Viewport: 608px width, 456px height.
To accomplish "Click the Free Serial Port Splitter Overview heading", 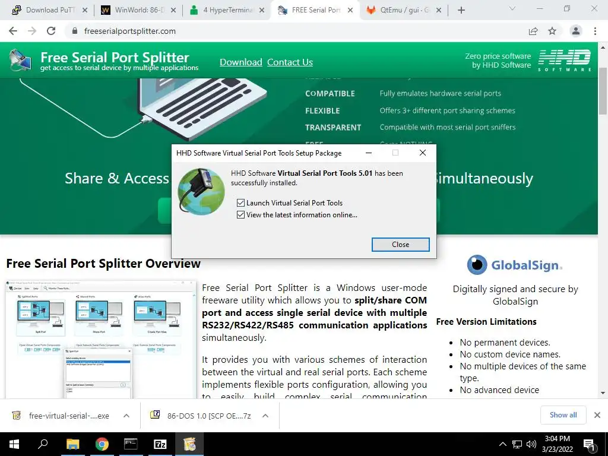I will pos(103,264).
